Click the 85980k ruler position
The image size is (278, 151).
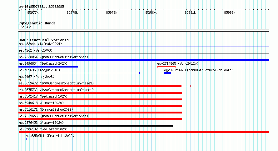pyautogui.click(x=151, y=13)
